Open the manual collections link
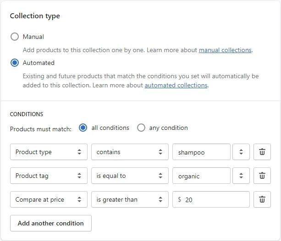 tap(225, 50)
